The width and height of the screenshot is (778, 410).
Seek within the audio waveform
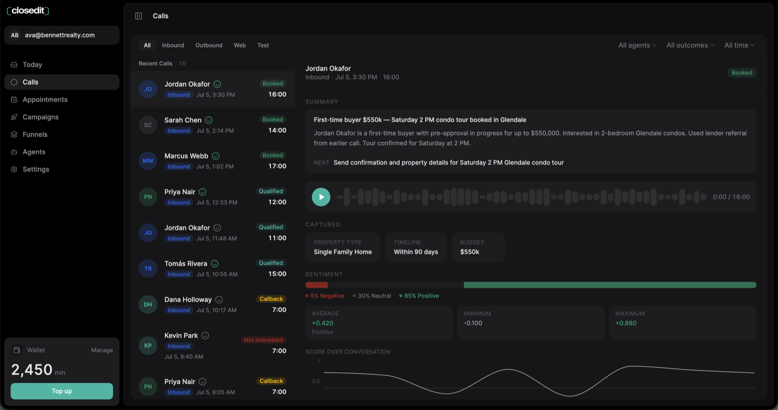tap(521, 197)
